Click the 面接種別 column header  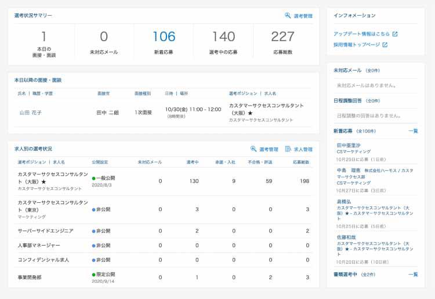point(143,93)
